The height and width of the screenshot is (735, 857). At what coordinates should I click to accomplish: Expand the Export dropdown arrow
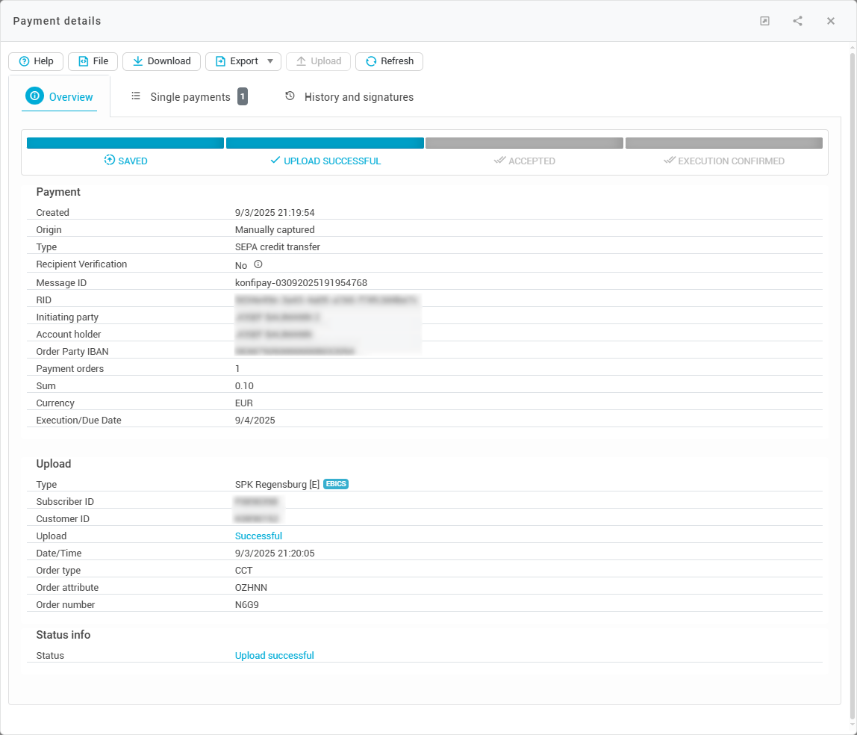click(x=270, y=61)
